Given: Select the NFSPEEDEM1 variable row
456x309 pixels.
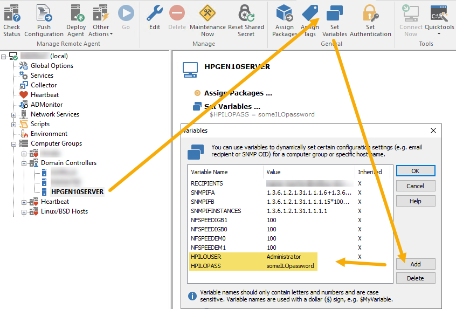Looking at the screenshot, I should (x=289, y=248).
